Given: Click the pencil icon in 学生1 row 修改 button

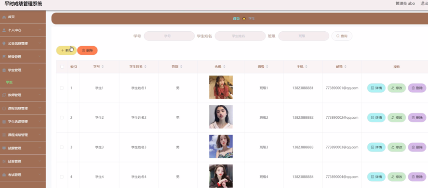Looking at the screenshot, I should [x=393, y=88].
